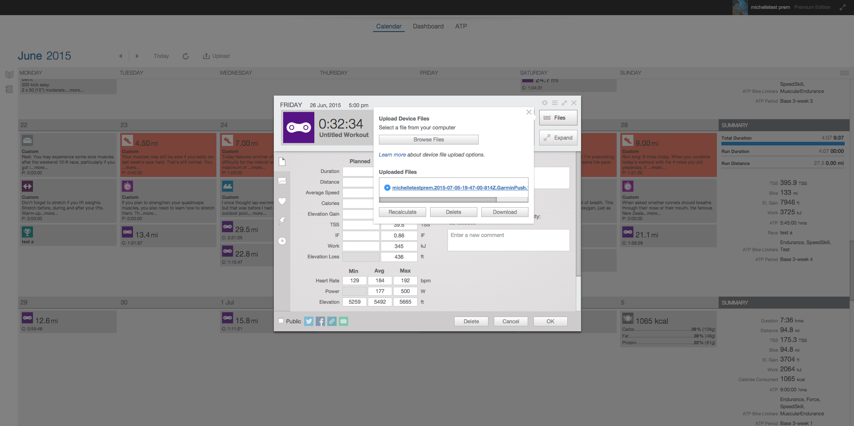Open the clock time tab icon
The width and height of the screenshot is (854, 426).
[x=282, y=241]
